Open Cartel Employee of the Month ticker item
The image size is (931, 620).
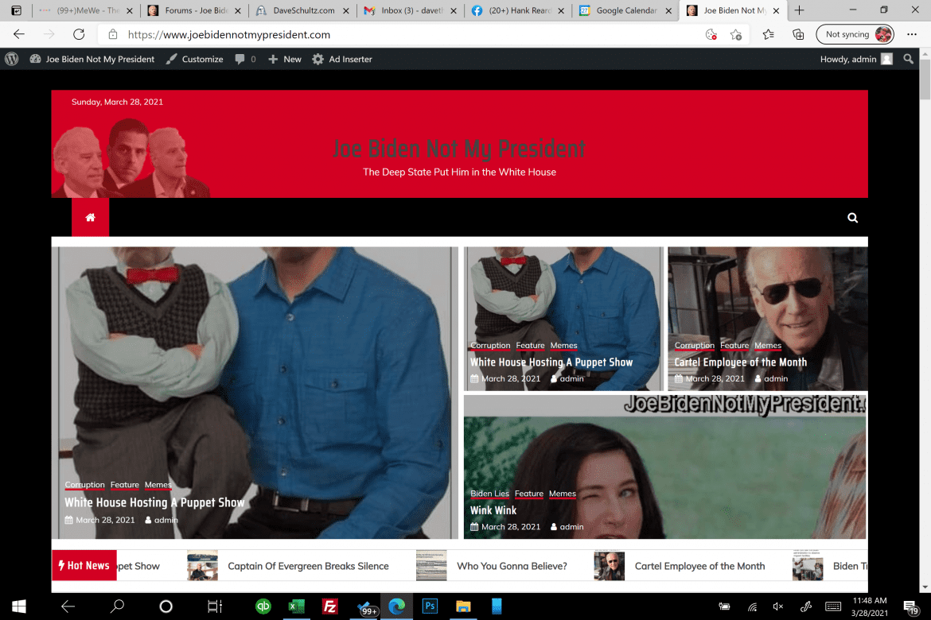pyautogui.click(x=699, y=566)
